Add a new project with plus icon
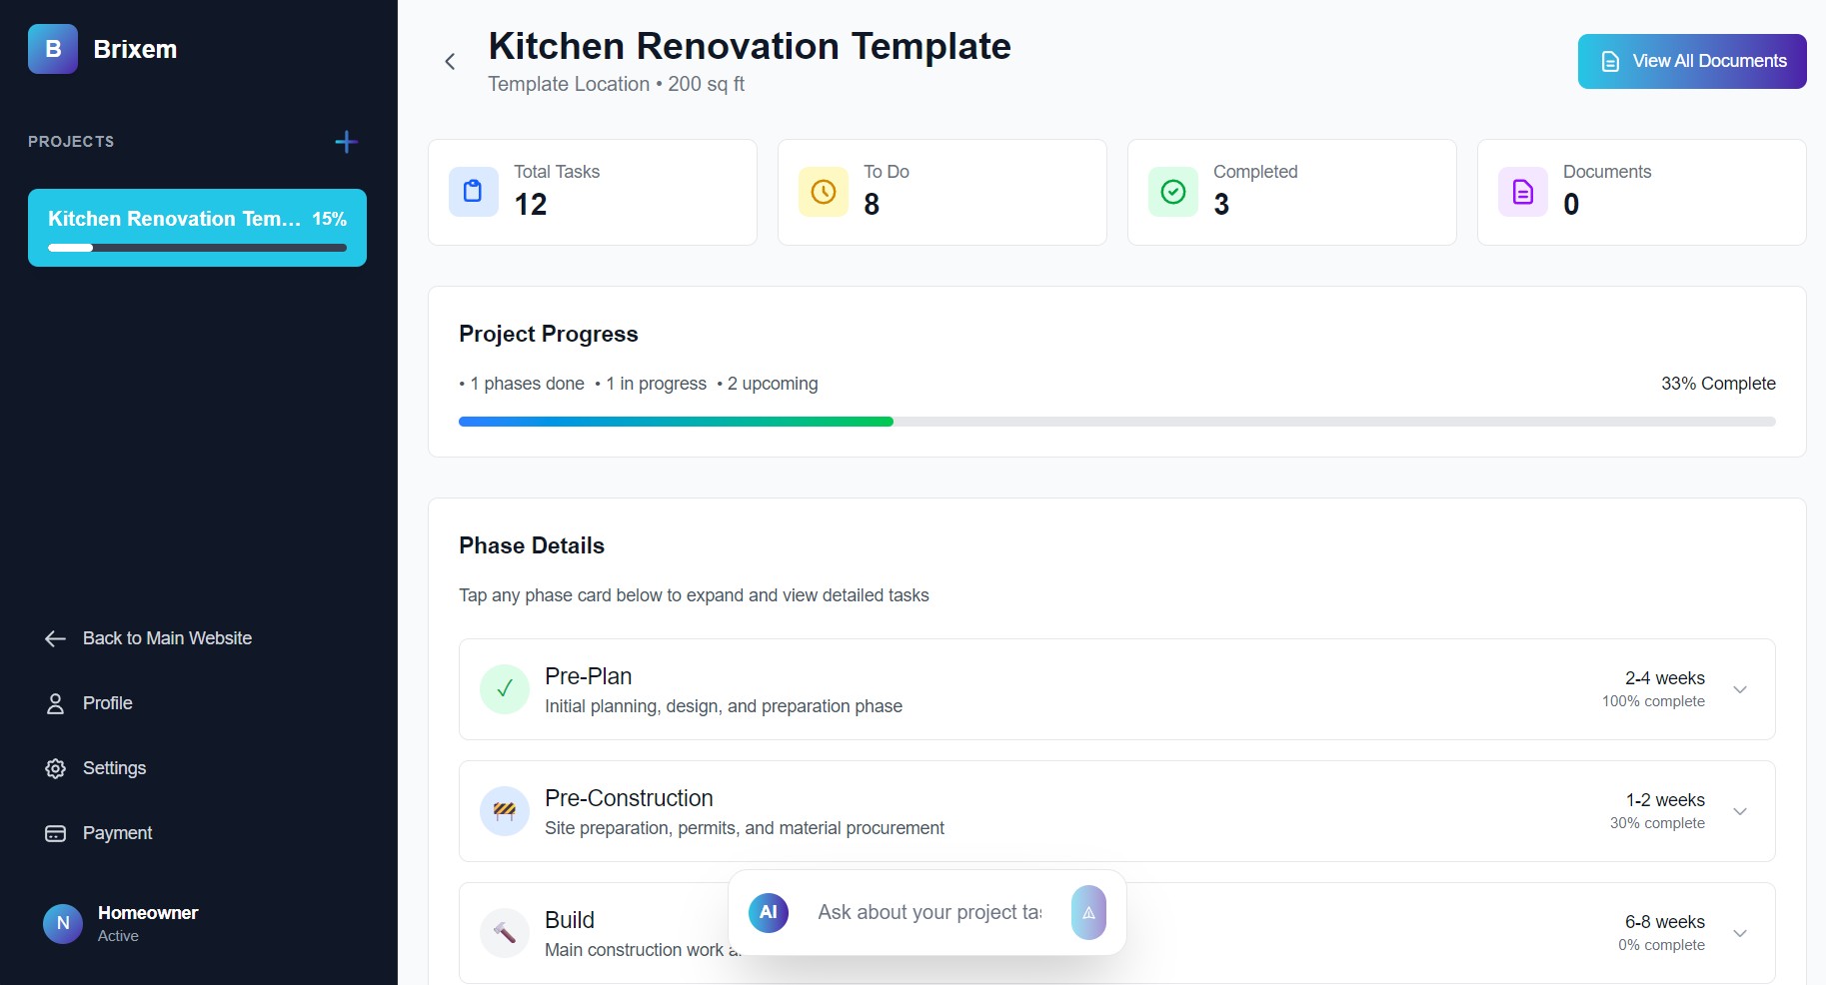1826x985 pixels. [346, 142]
